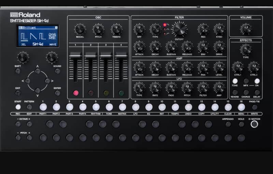Click the LCD display screen

point(38,36)
